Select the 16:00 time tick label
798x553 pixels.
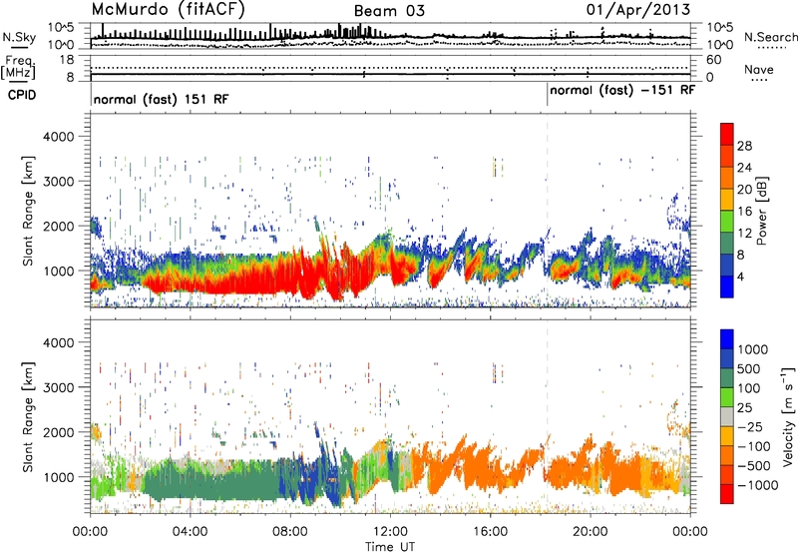point(490,532)
